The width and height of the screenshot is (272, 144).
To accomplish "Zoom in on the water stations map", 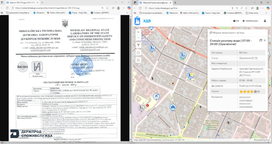I will point(138,32).
